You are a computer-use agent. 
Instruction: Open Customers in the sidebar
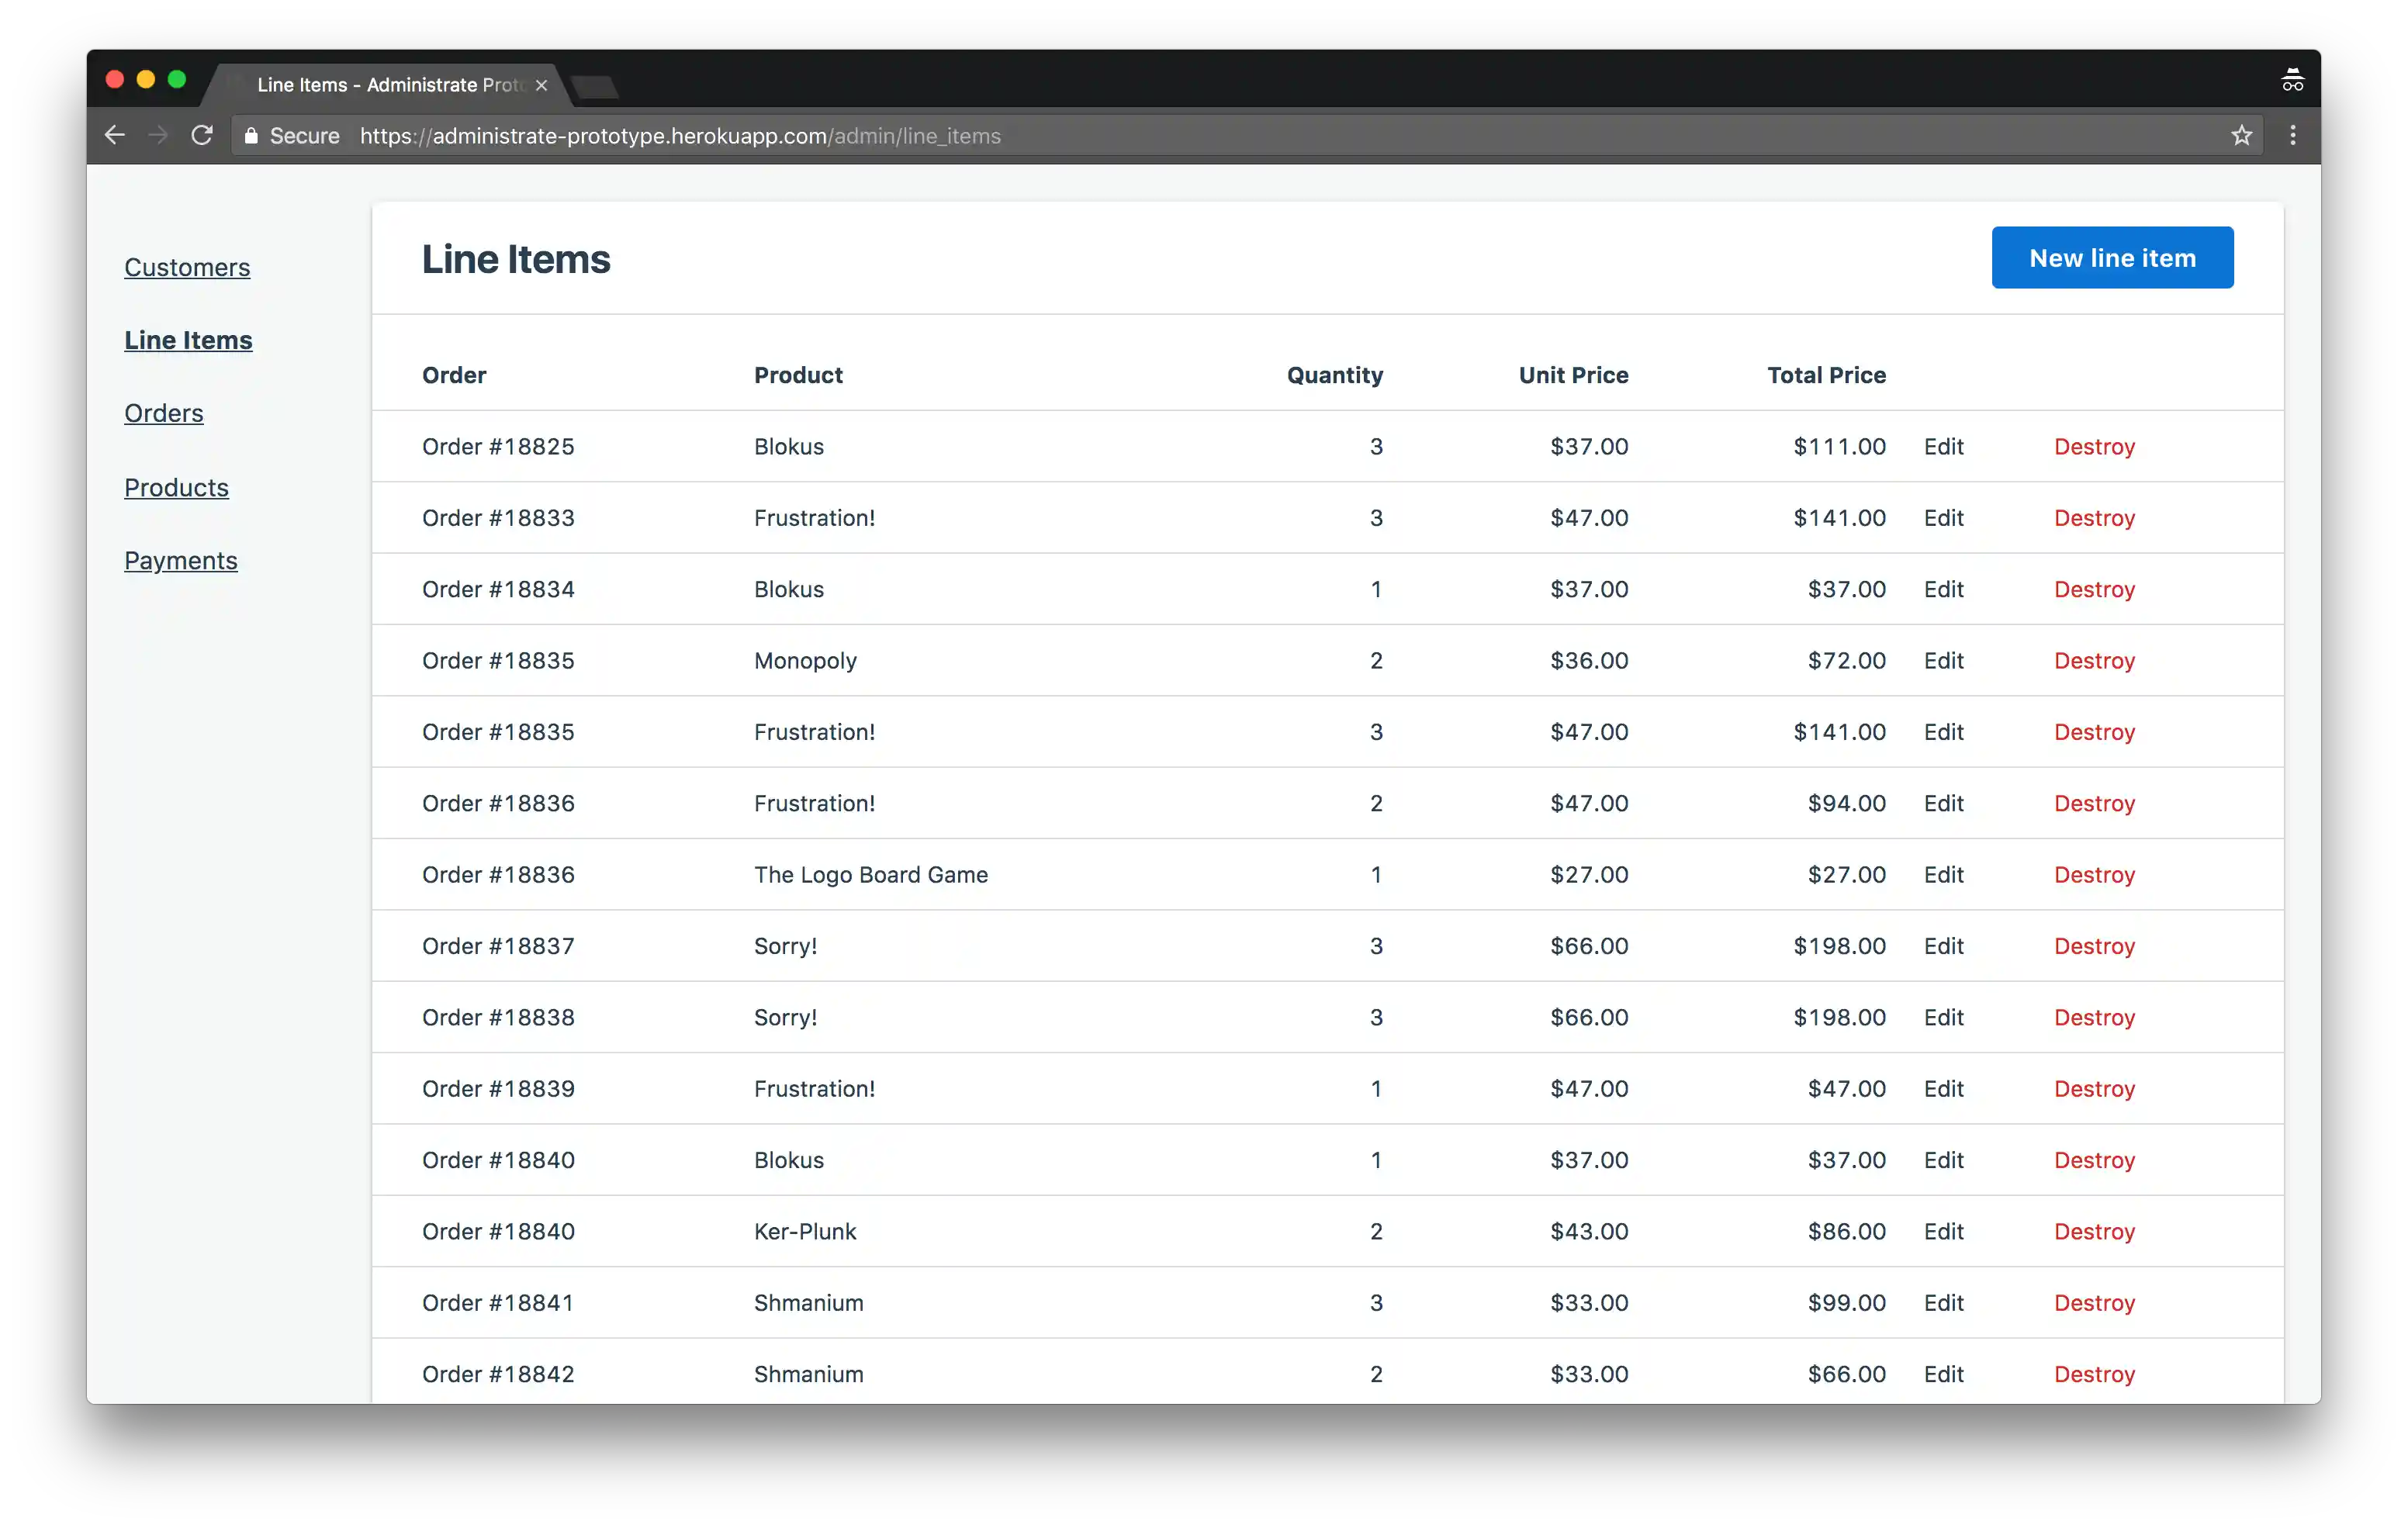click(187, 267)
